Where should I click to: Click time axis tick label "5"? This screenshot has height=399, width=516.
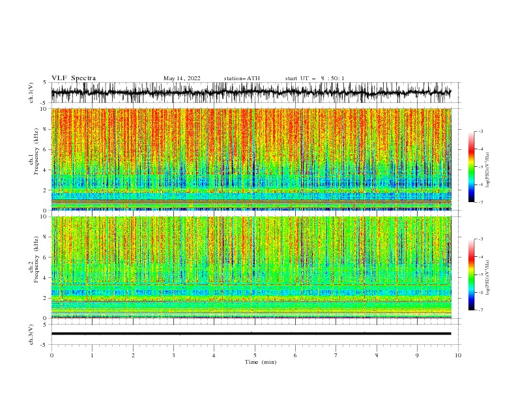tap(255, 355)
